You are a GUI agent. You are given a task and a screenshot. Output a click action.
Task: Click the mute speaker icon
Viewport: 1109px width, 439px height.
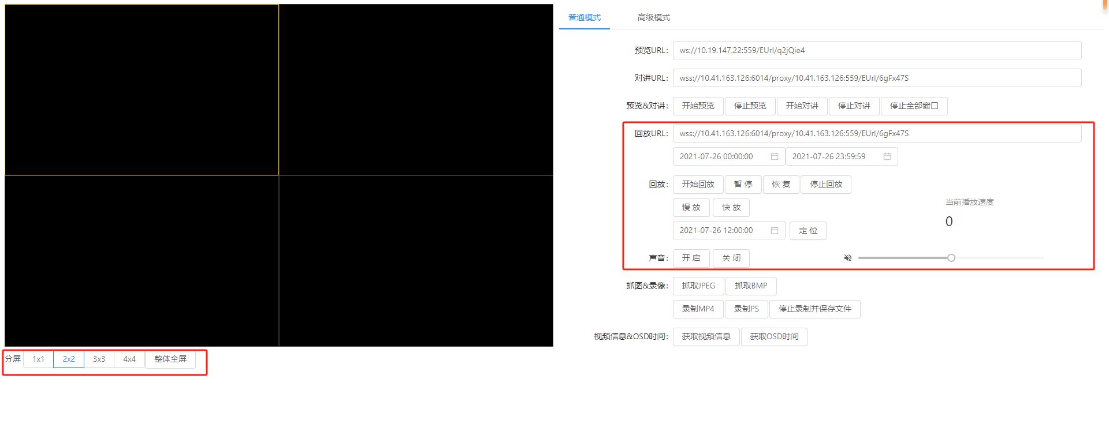[847, 258]
